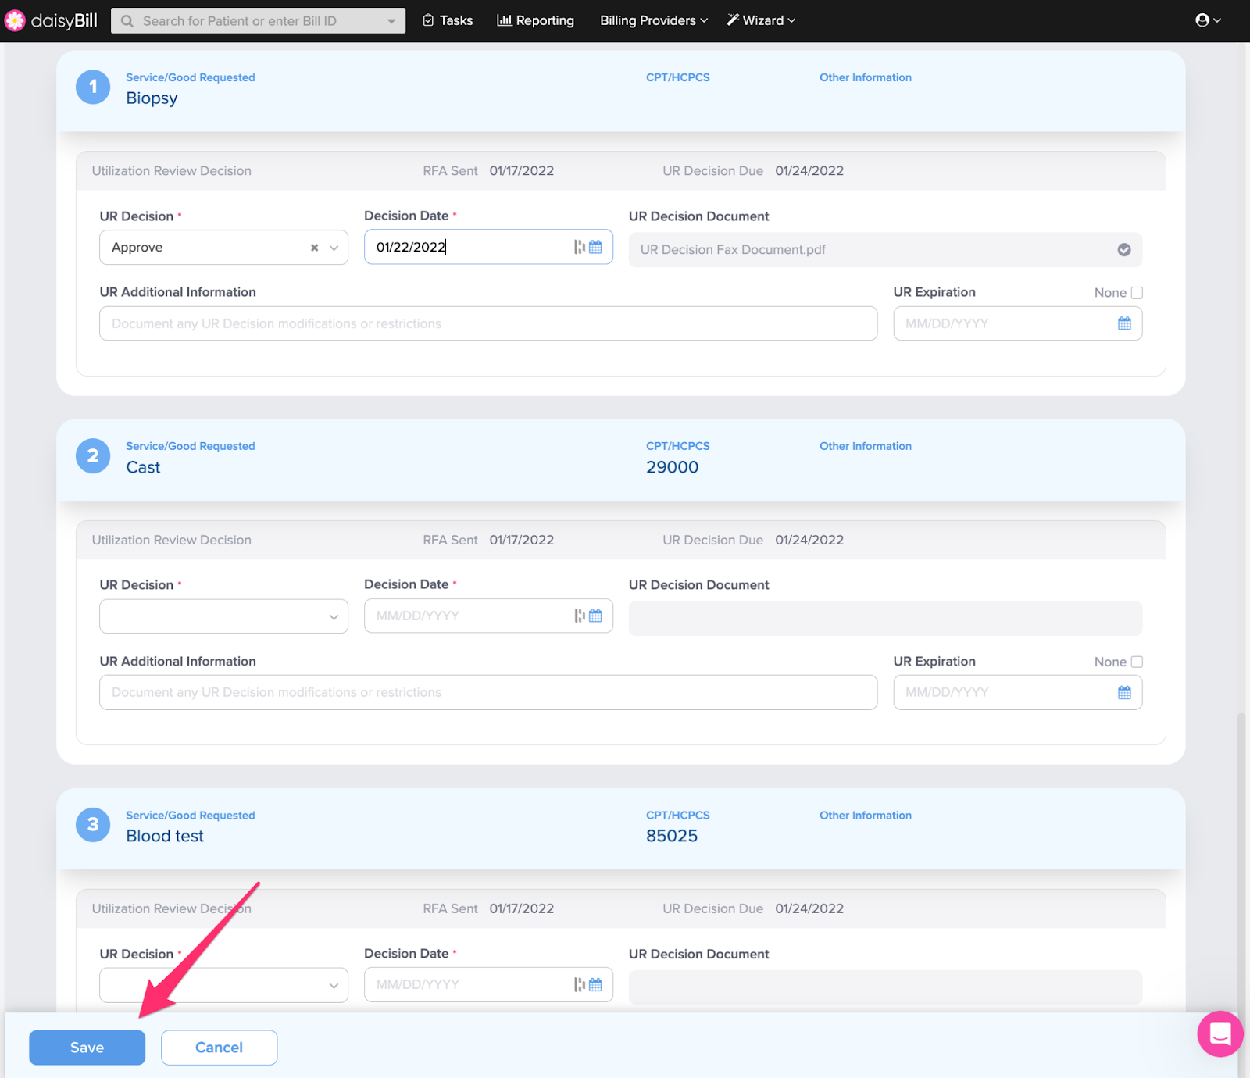Click the Biopsy UR Additional Information field

click(x=488, y=323)
